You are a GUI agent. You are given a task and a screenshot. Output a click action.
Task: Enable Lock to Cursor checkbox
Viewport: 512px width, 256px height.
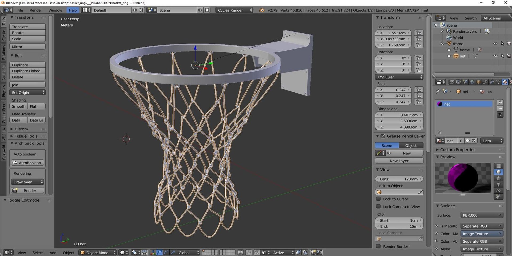[x=378, y=199]
